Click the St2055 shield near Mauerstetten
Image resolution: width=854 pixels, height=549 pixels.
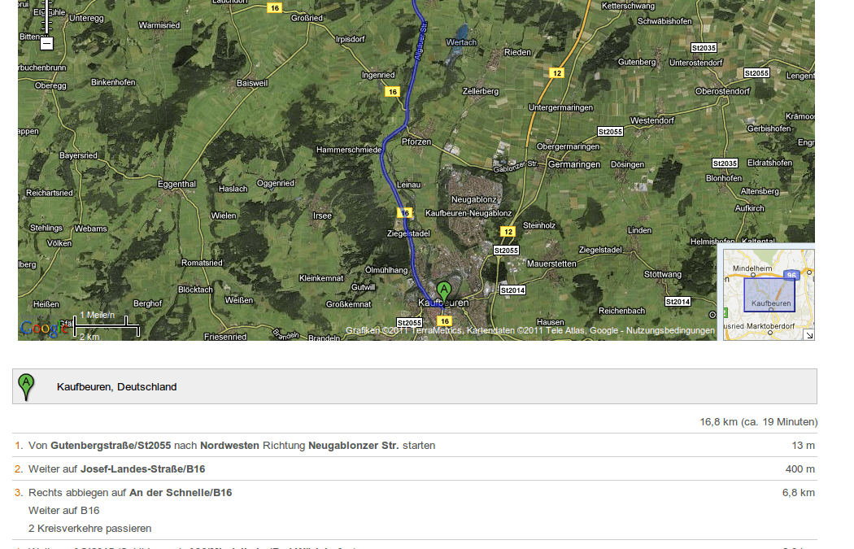point(506,251)
